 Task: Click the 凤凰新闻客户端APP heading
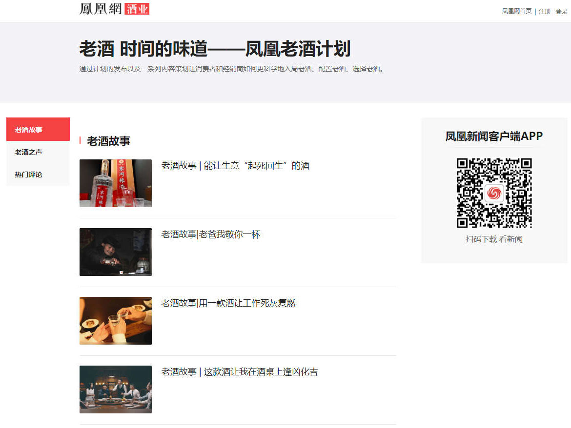[494, 136]
